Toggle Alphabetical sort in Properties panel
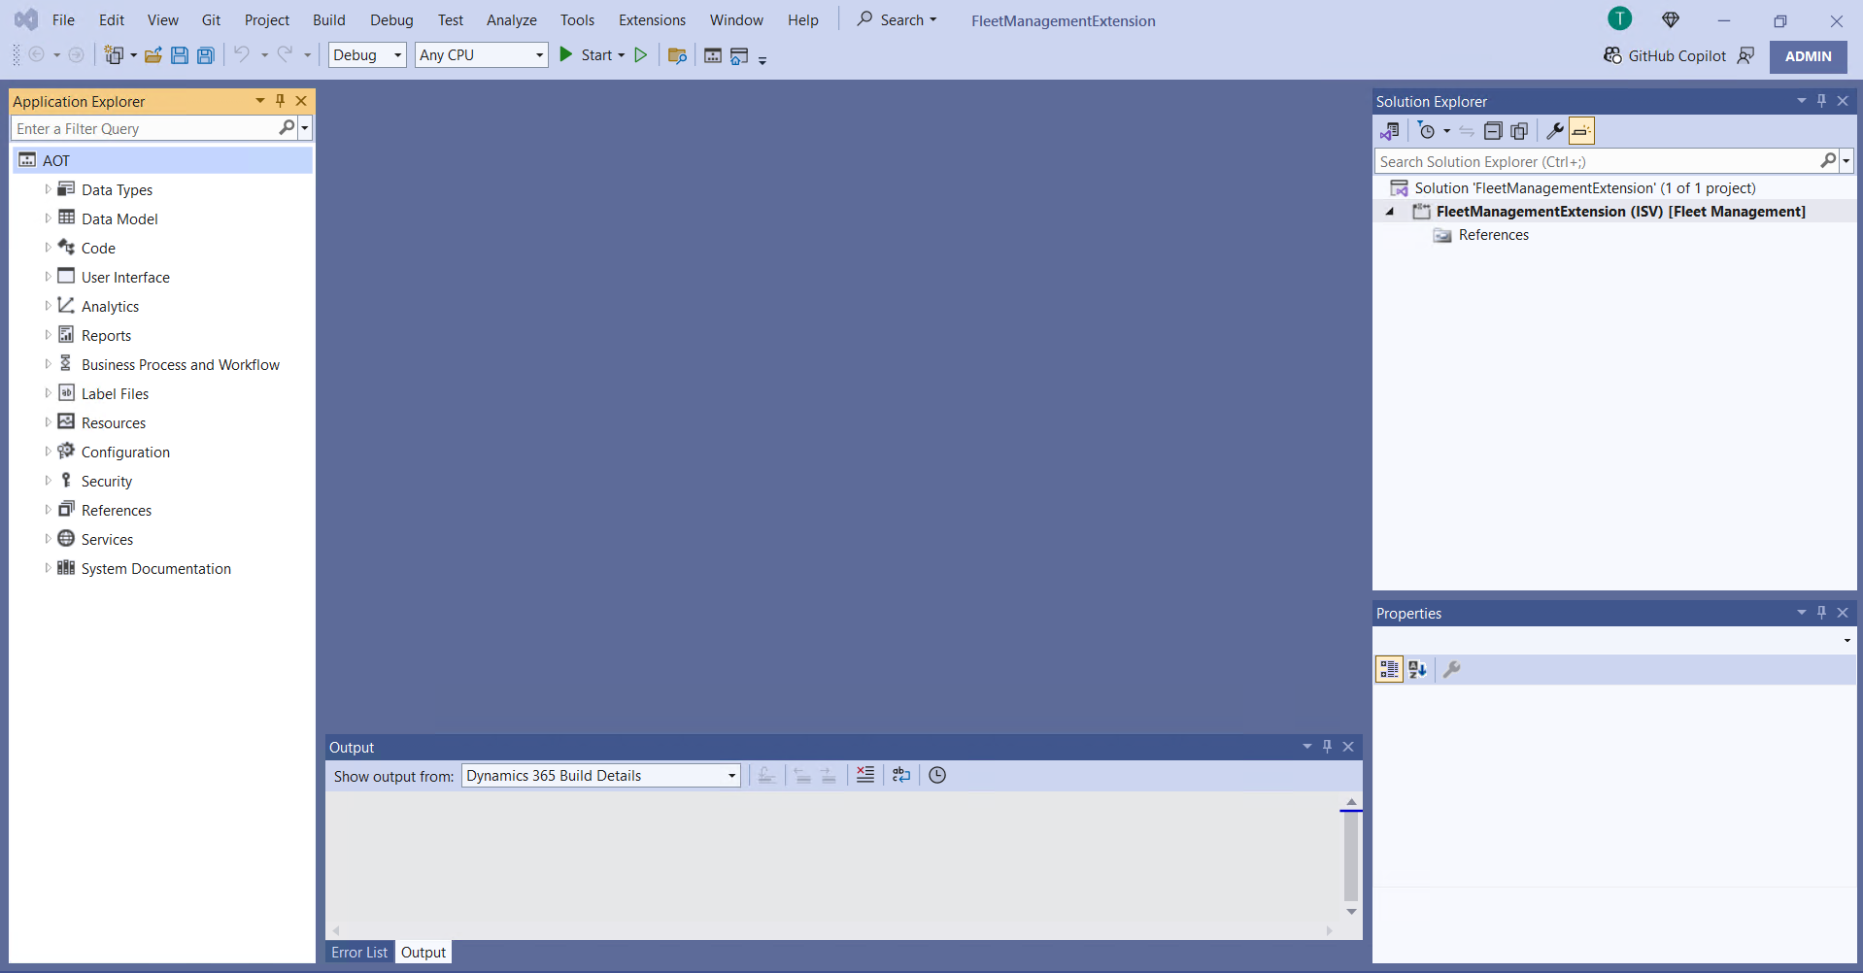This screenshot has height=973, width=1863. (x=1417, y=669)
